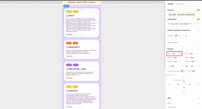Click the bottom outer margin value 0
The width and height of the screenshot is (202, 109).
pyautogui.click(x=184, y=92)
